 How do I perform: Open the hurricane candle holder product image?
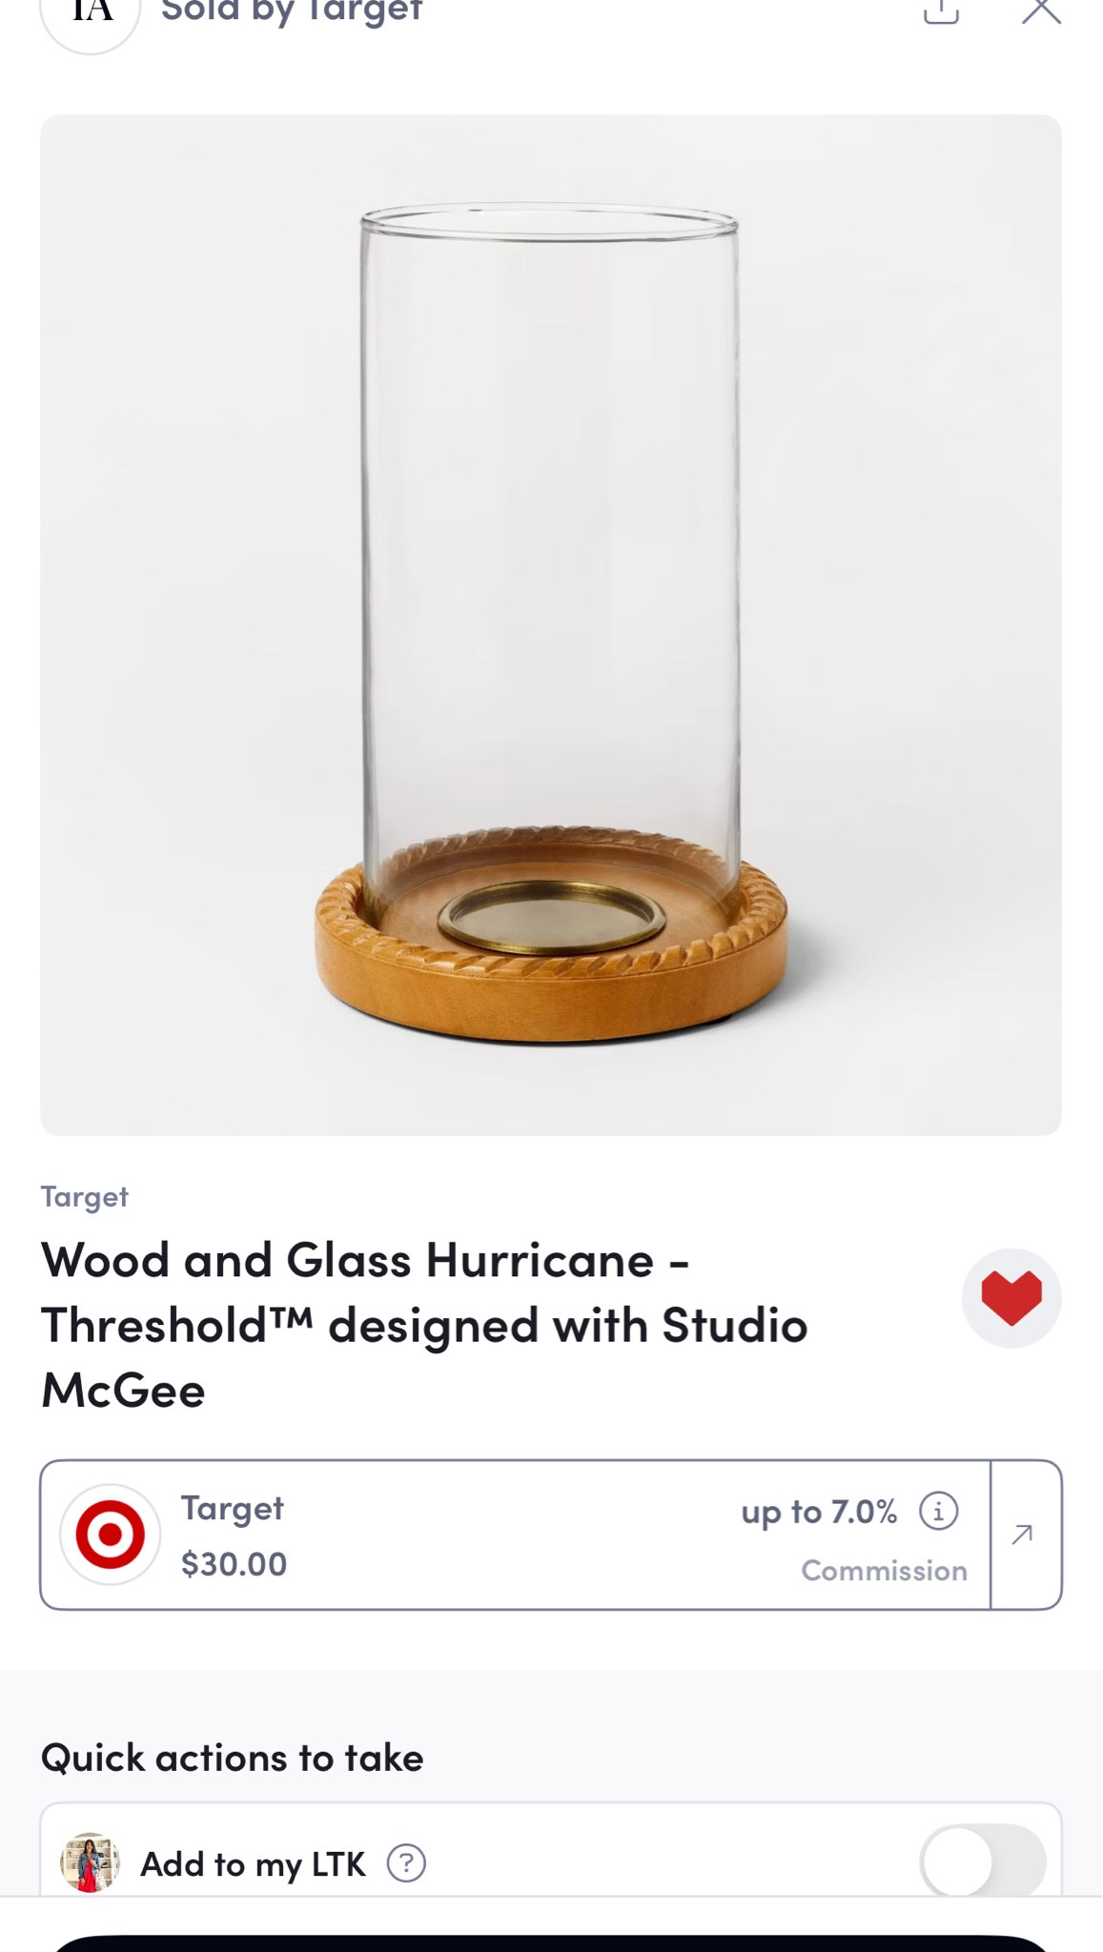point(551,624)
